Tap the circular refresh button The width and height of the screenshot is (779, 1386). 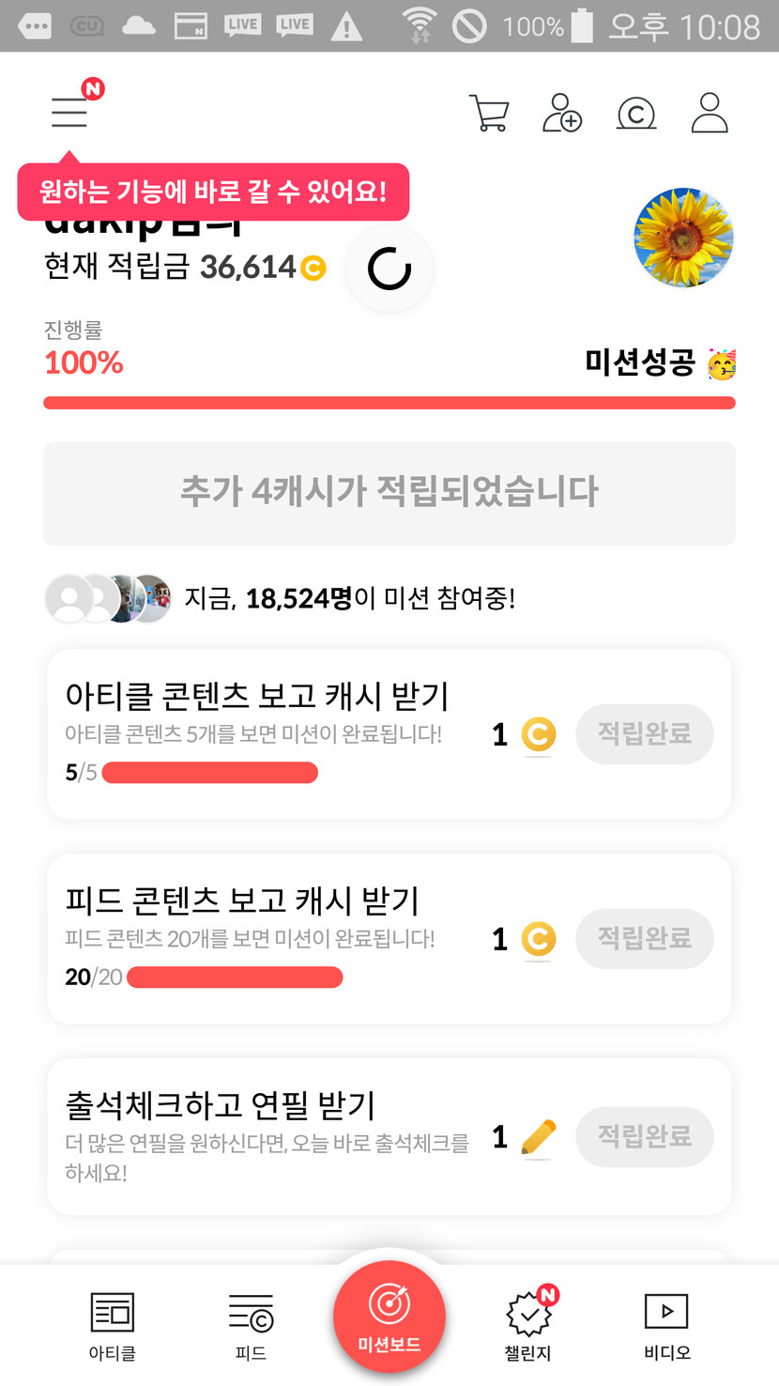[x=389, y=269]
